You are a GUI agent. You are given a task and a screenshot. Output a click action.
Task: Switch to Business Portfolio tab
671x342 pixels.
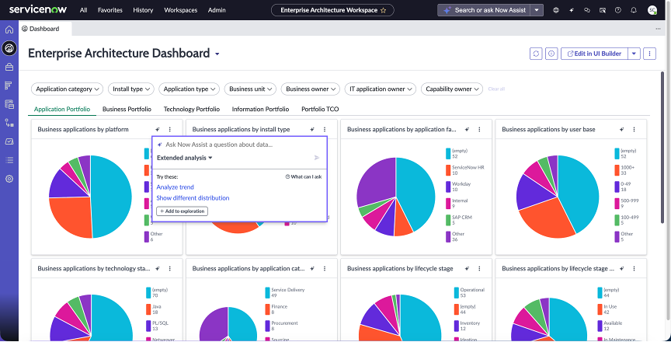pos(127,109)
